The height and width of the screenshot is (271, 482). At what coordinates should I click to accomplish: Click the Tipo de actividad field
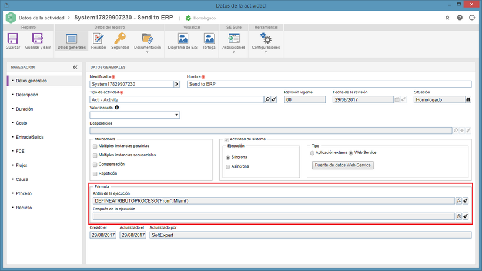pos(177,99)
